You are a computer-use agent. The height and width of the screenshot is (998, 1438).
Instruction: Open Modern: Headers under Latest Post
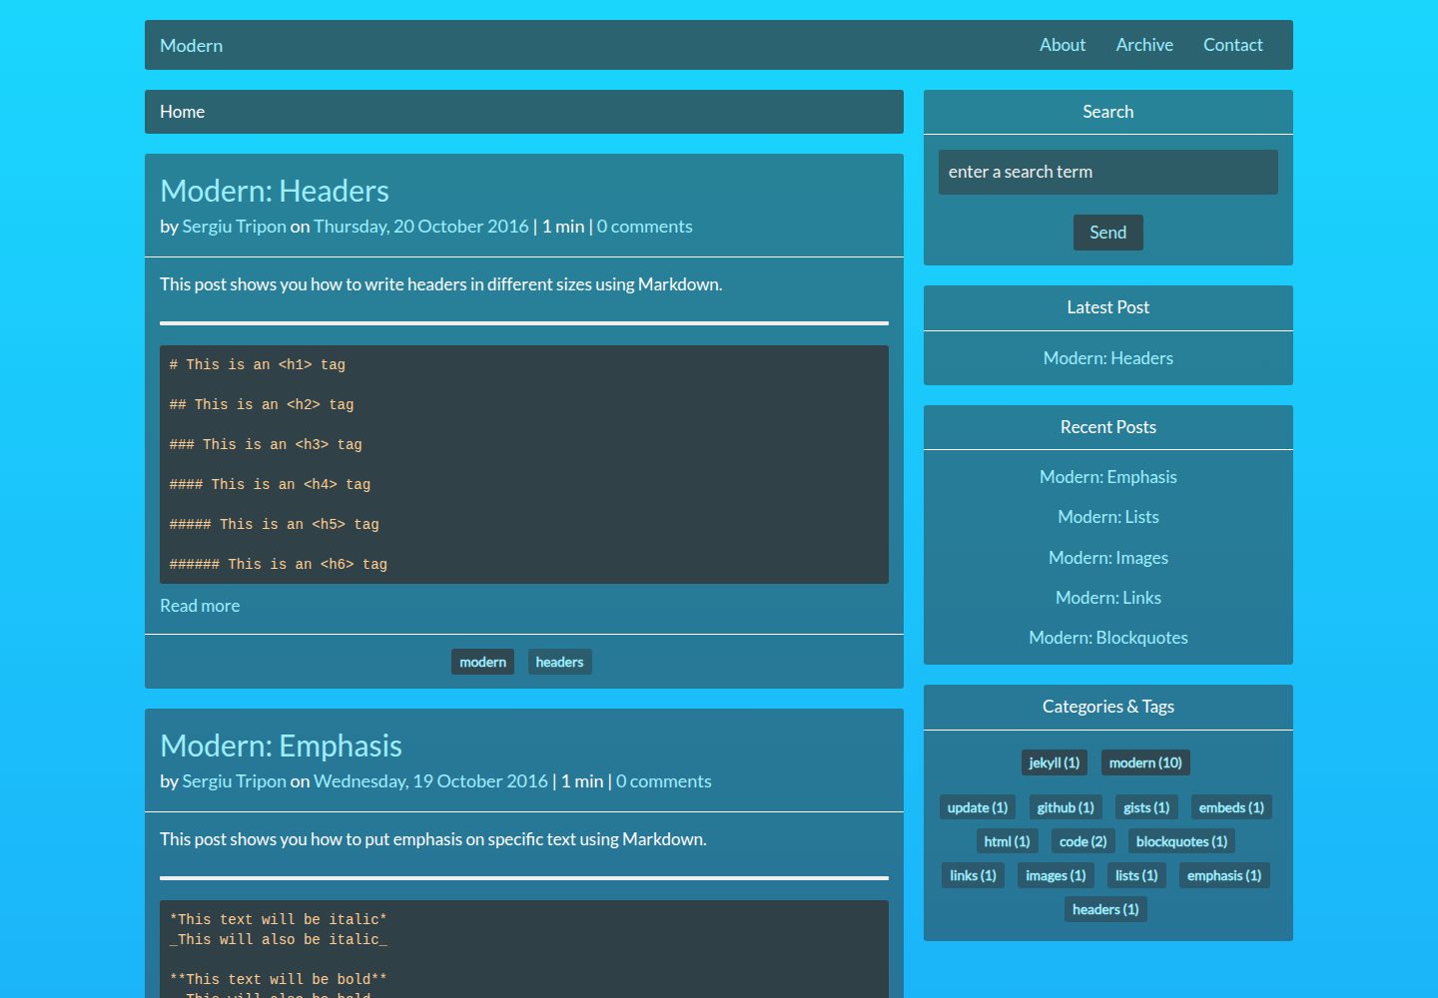pyautogui.click(x=1107, y=358)
